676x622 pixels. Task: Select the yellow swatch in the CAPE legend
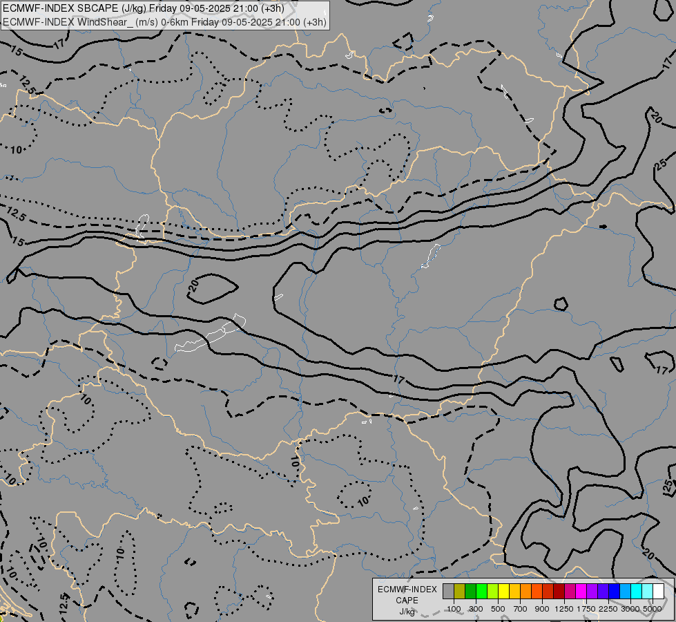[x=503, y=591]
